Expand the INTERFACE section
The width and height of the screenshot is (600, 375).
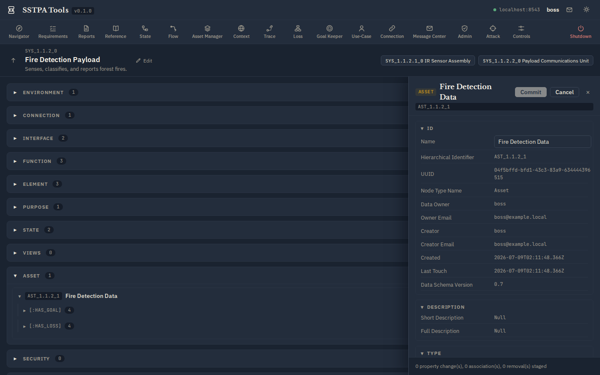(207, 138)
